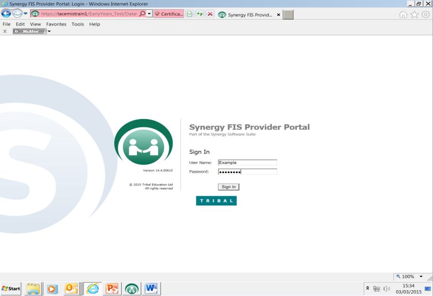Image resolution: width=433 pixels, height=296 pixels.
Task: Close the McAfee toolbar with the X
Action: [5, 31]
